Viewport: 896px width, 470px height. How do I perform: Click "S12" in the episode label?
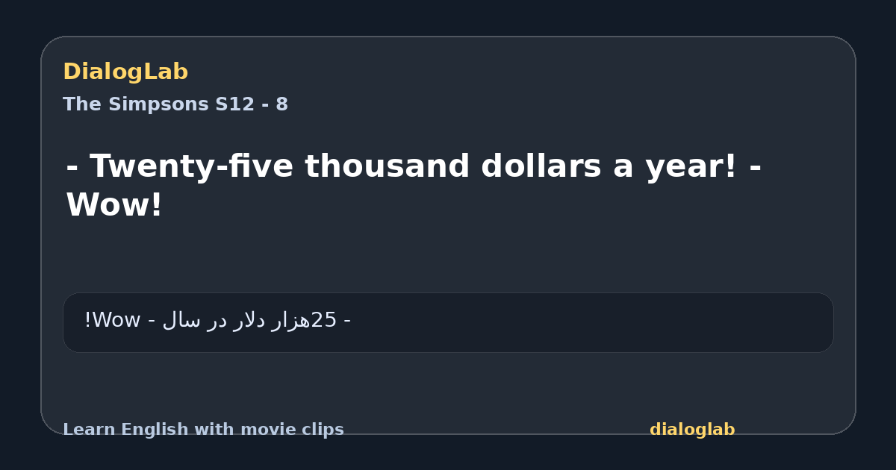coord(234,104)
